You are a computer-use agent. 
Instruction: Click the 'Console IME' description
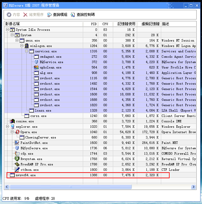pyautogui.click(x=171, y=121)
